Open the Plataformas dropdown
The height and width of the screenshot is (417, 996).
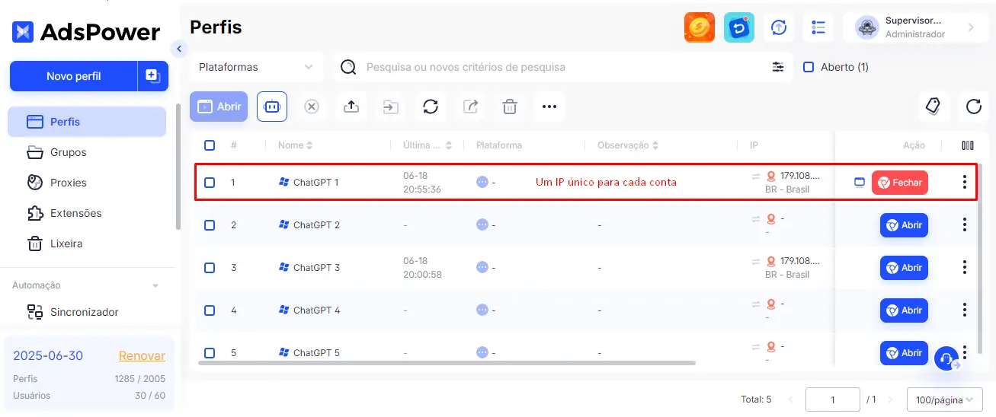point(257,67)
